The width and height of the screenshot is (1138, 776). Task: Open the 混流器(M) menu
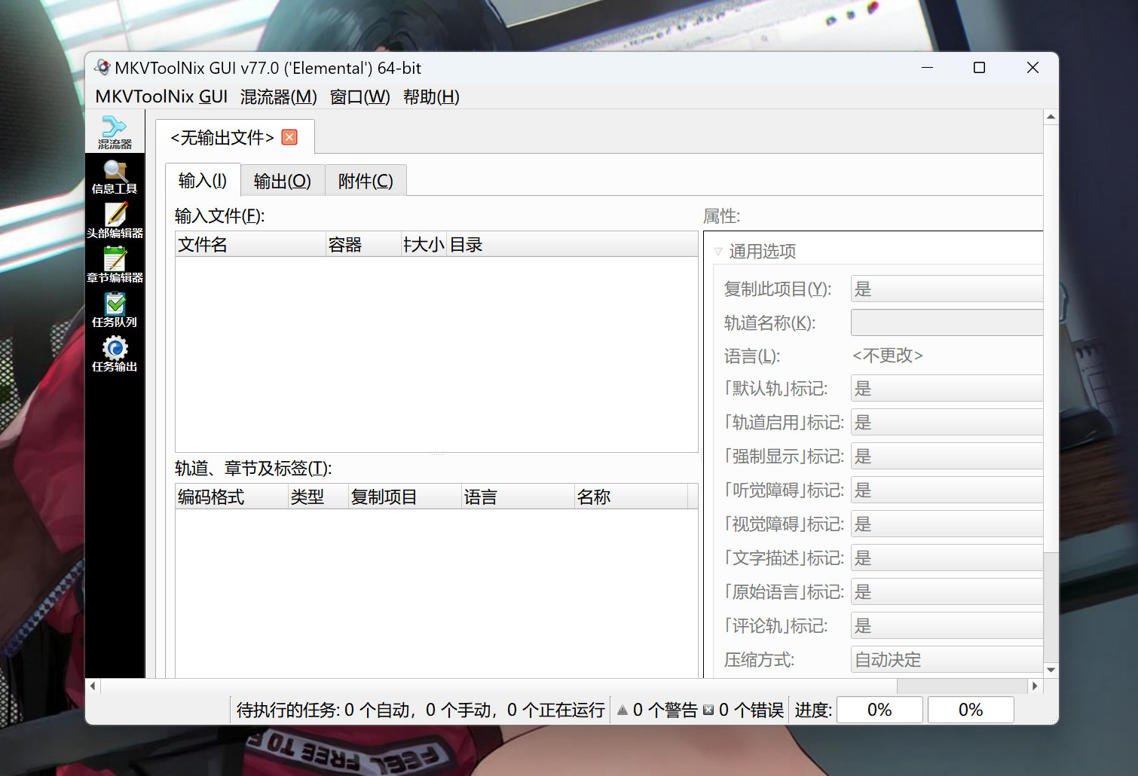(279, 96)
